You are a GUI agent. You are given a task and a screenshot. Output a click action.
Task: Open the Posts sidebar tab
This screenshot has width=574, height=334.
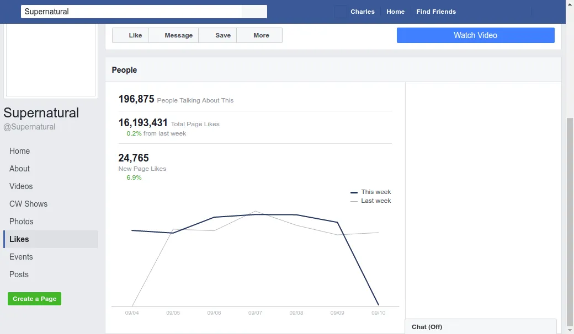[x=51, y=274]
